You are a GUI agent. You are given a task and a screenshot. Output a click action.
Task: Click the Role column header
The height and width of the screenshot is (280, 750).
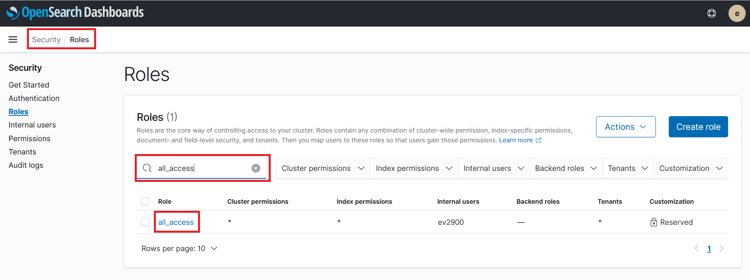(x=165, y=201)
